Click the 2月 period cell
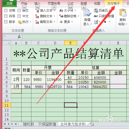The height and width of the screenshot is (129, 129). pyautogui.click(x=16, y=80)
